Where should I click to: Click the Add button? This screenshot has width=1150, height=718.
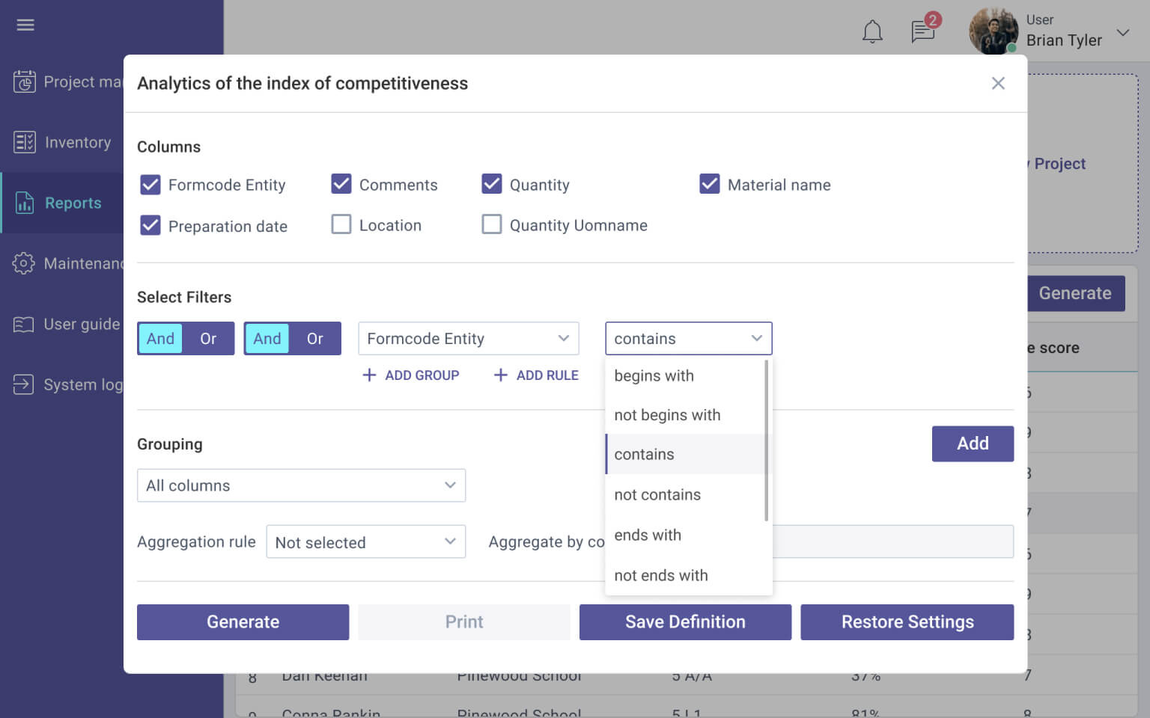pyautogui.click(x=973, y=444)
